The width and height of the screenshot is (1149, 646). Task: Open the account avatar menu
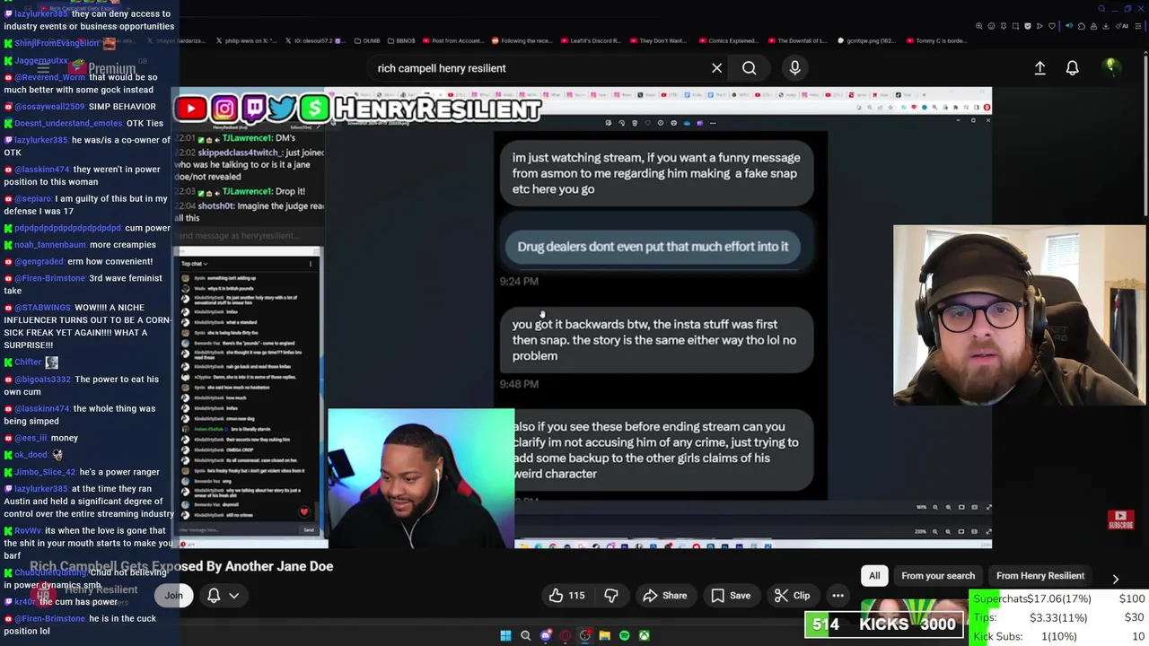tap(1111, 67)
